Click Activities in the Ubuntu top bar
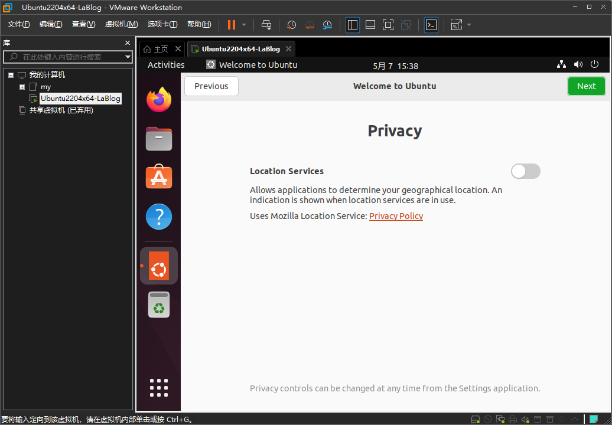The width and height of the screenshot is (612, 425). (166, 65)
